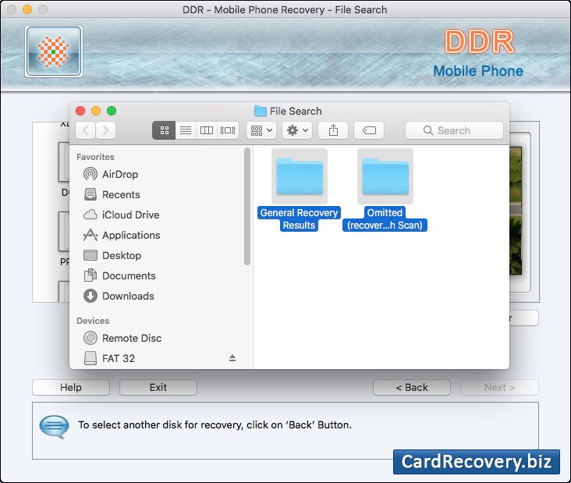The image size is (571, 483).
Task: Select the Omitted folder icon
Action: coord(385,176)
